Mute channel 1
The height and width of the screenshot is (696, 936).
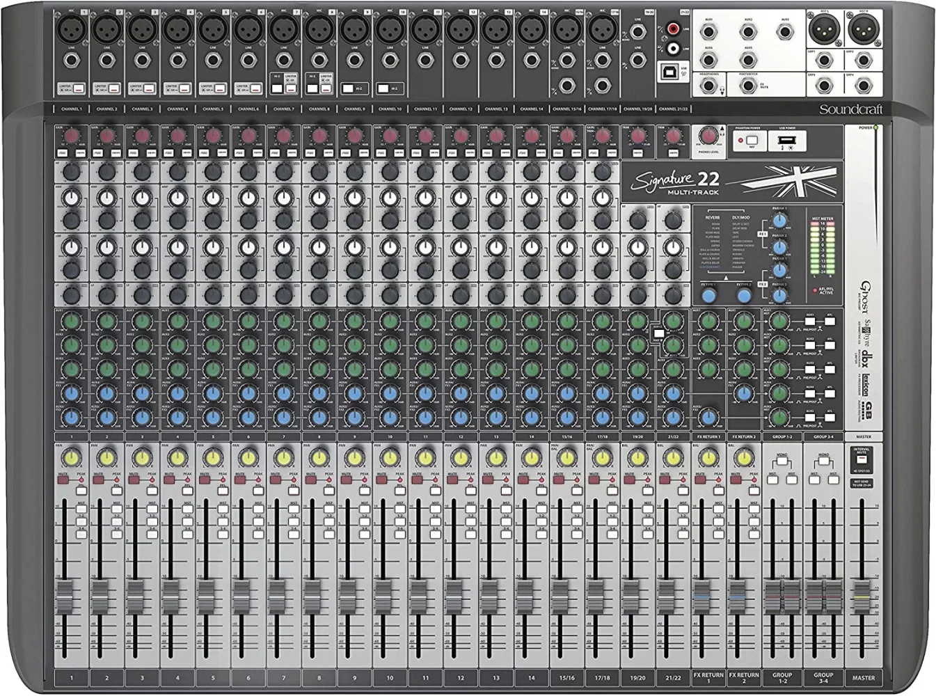coord(63,480)
